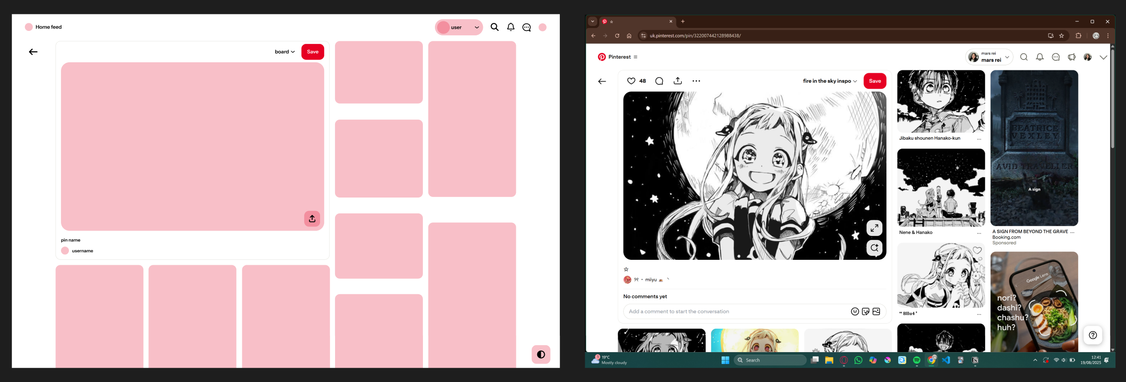Open Pinterest notifications bell beside mars rei

[1040, 57]
